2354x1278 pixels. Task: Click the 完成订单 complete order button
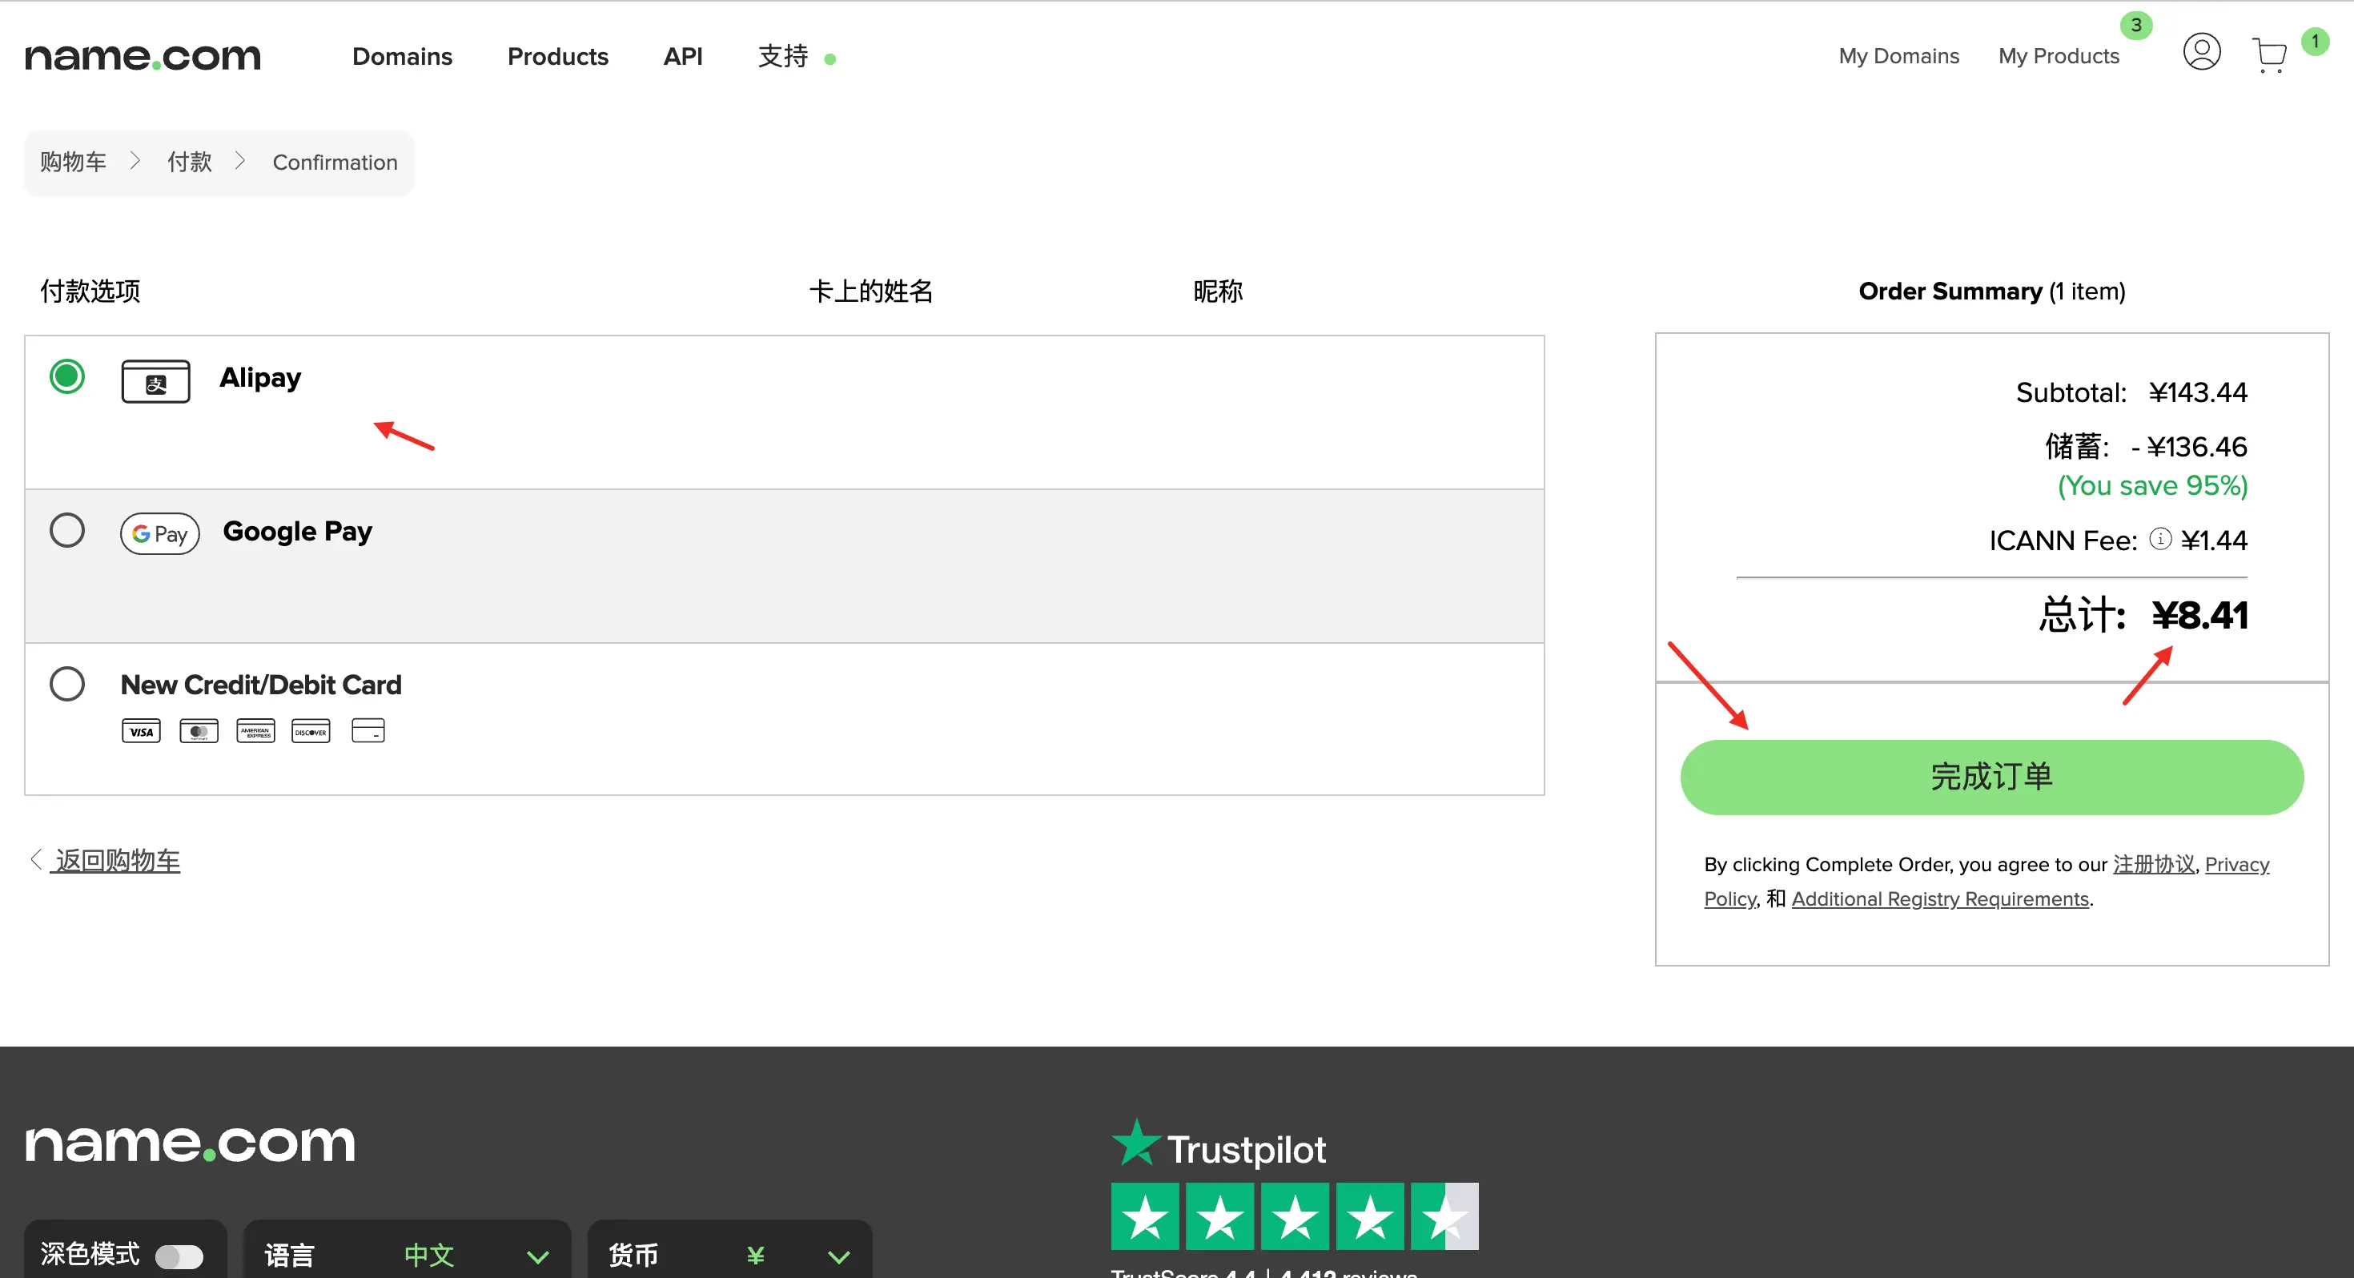click(1991, 777)
